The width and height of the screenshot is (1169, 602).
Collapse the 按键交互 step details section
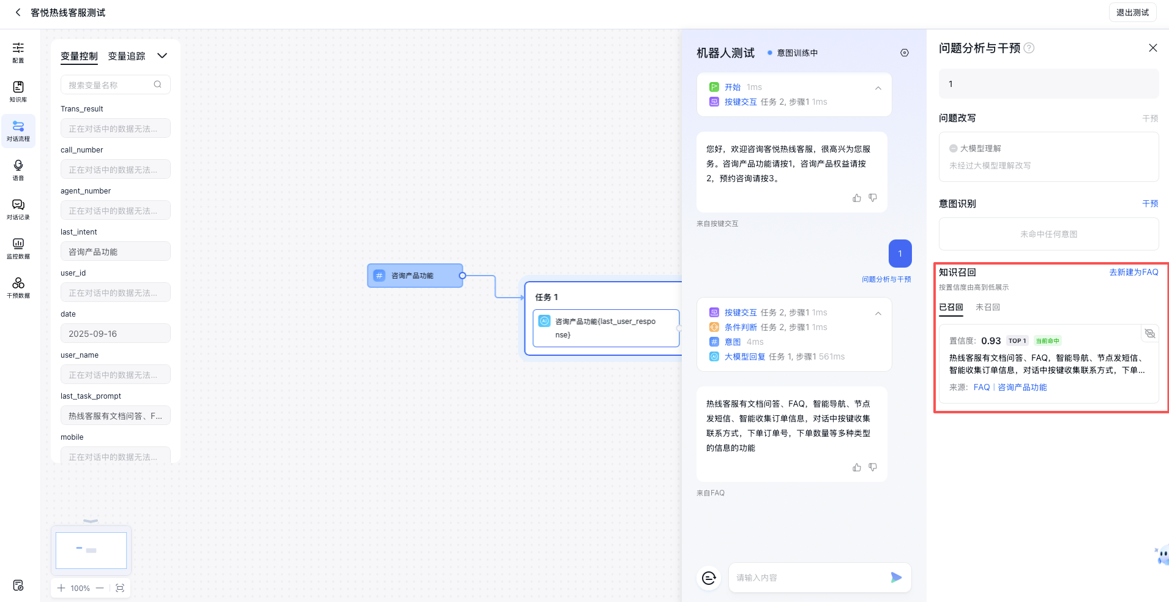pyautogui.click(x=878, y=314)
